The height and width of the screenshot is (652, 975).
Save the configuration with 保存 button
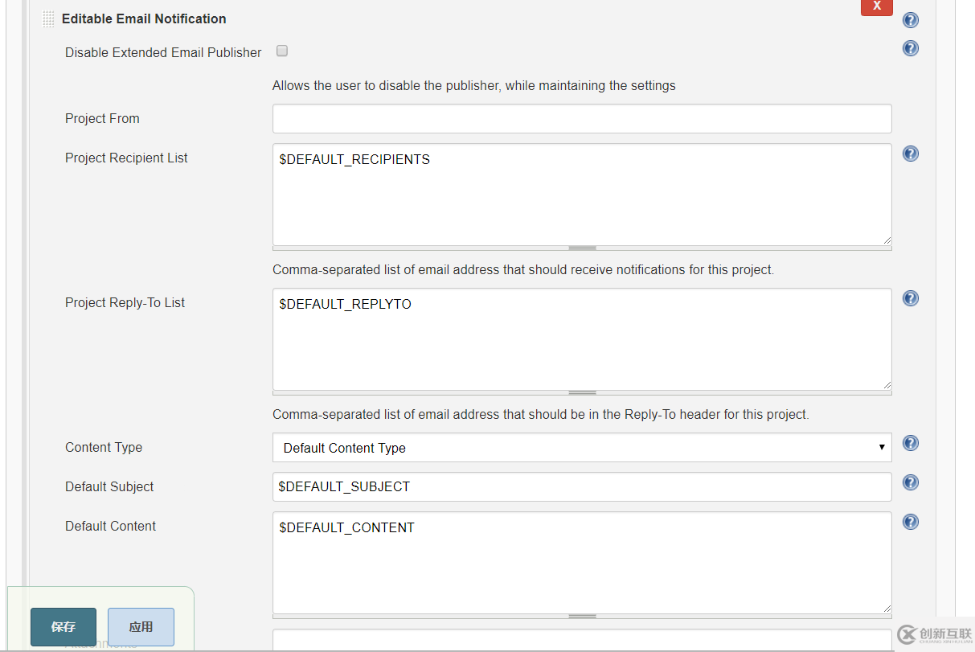tap(63, 627)
